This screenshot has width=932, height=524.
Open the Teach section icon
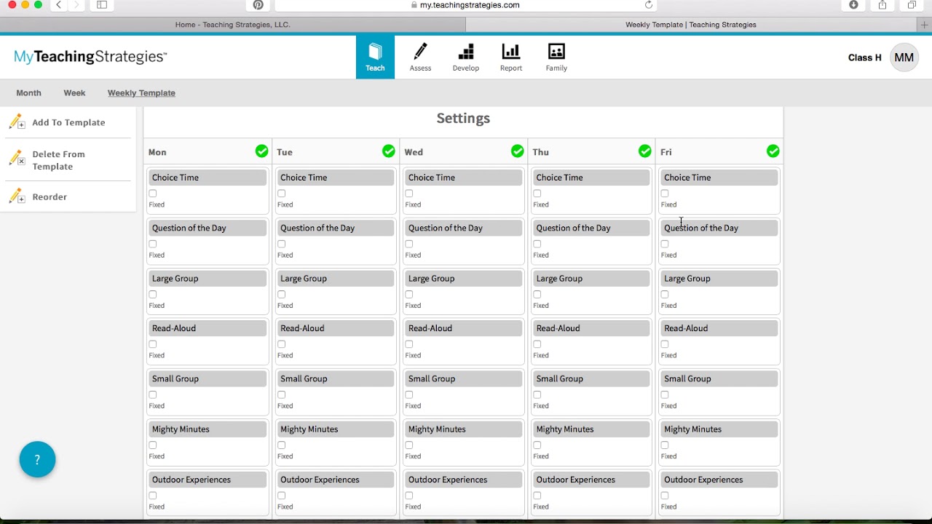(x=375, y=57)
